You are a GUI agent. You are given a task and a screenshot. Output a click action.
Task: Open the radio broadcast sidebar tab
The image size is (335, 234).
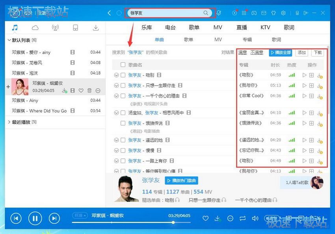pos(55,28)
